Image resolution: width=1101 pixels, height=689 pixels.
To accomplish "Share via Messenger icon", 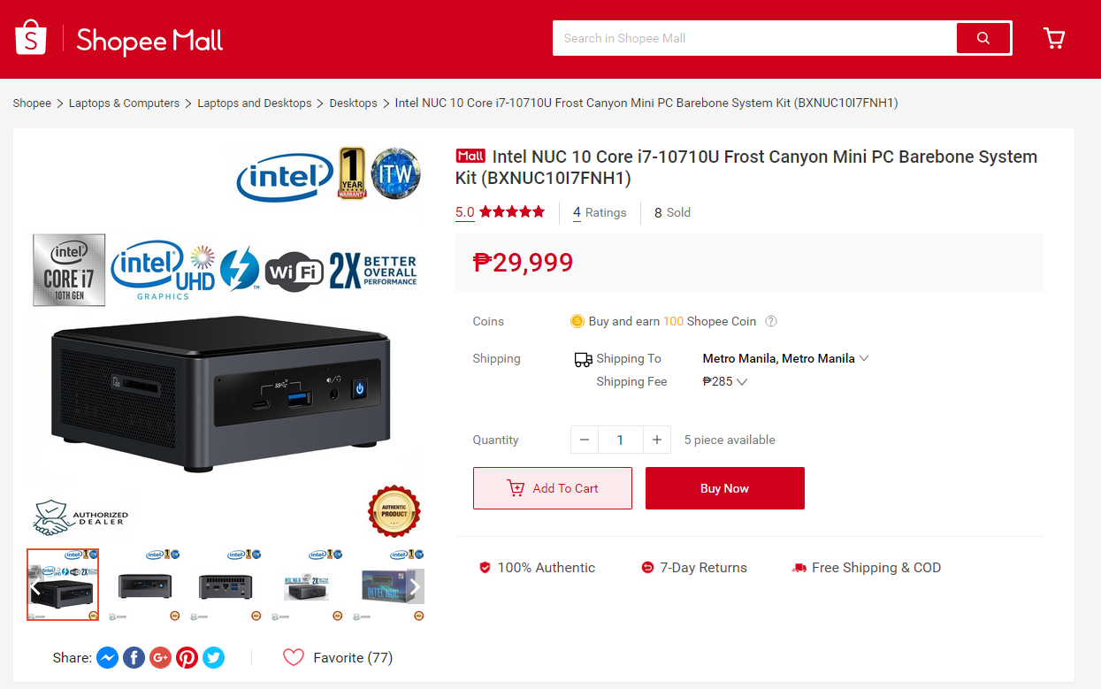I will click(107, 657).
